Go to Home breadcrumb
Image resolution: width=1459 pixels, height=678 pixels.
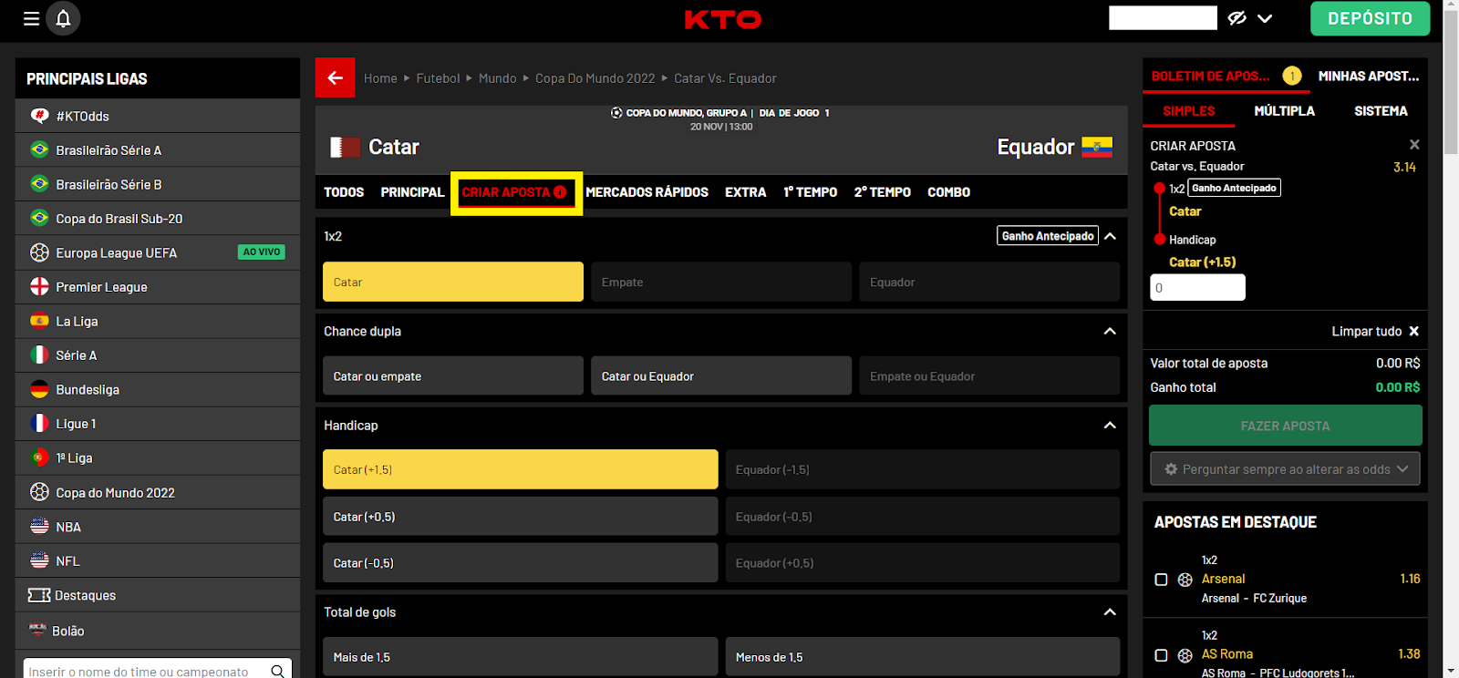(380, 78)
